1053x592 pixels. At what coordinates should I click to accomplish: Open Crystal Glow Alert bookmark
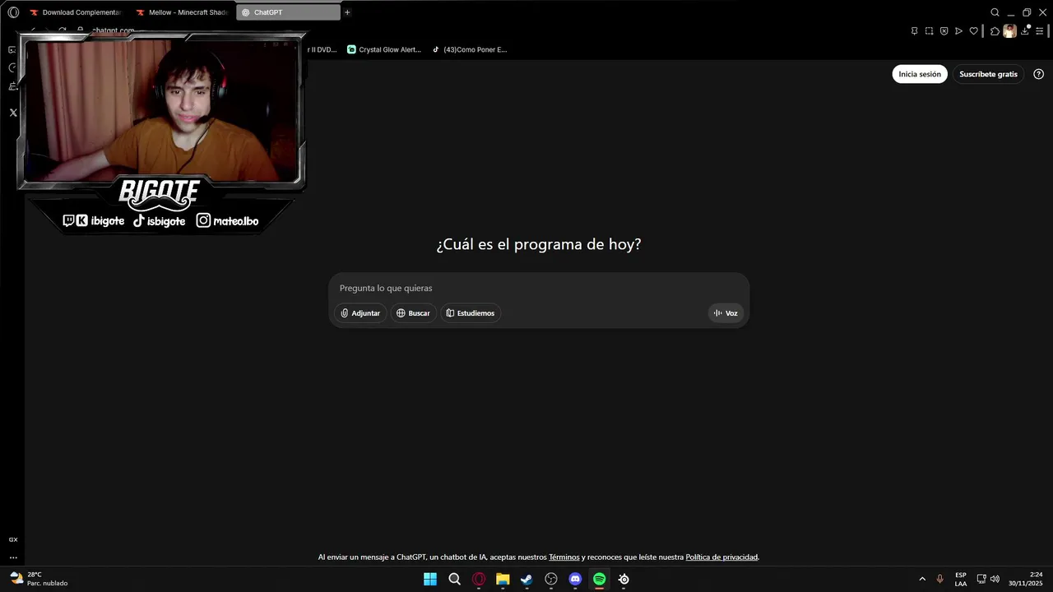coord(384,49)
